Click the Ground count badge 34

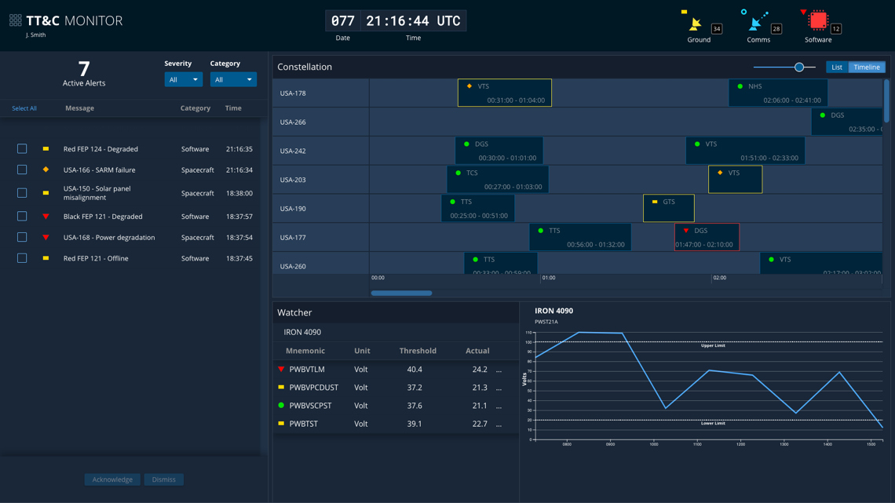point(717,28)
